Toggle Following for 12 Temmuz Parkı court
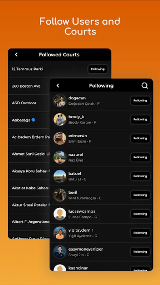 [x=98, y=69]
